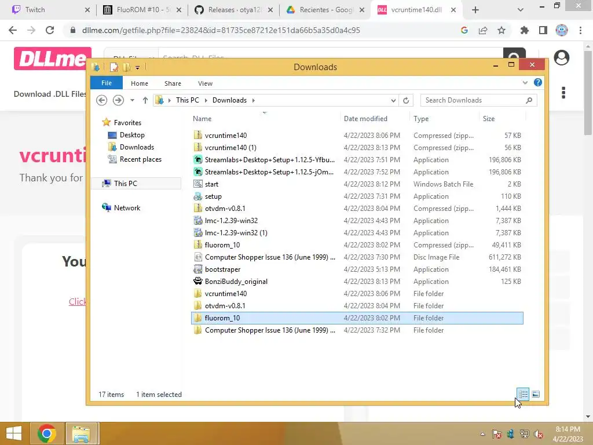Bookmark this page with star icon
This screenshot has height=445, width=593.
pos(501,30)
